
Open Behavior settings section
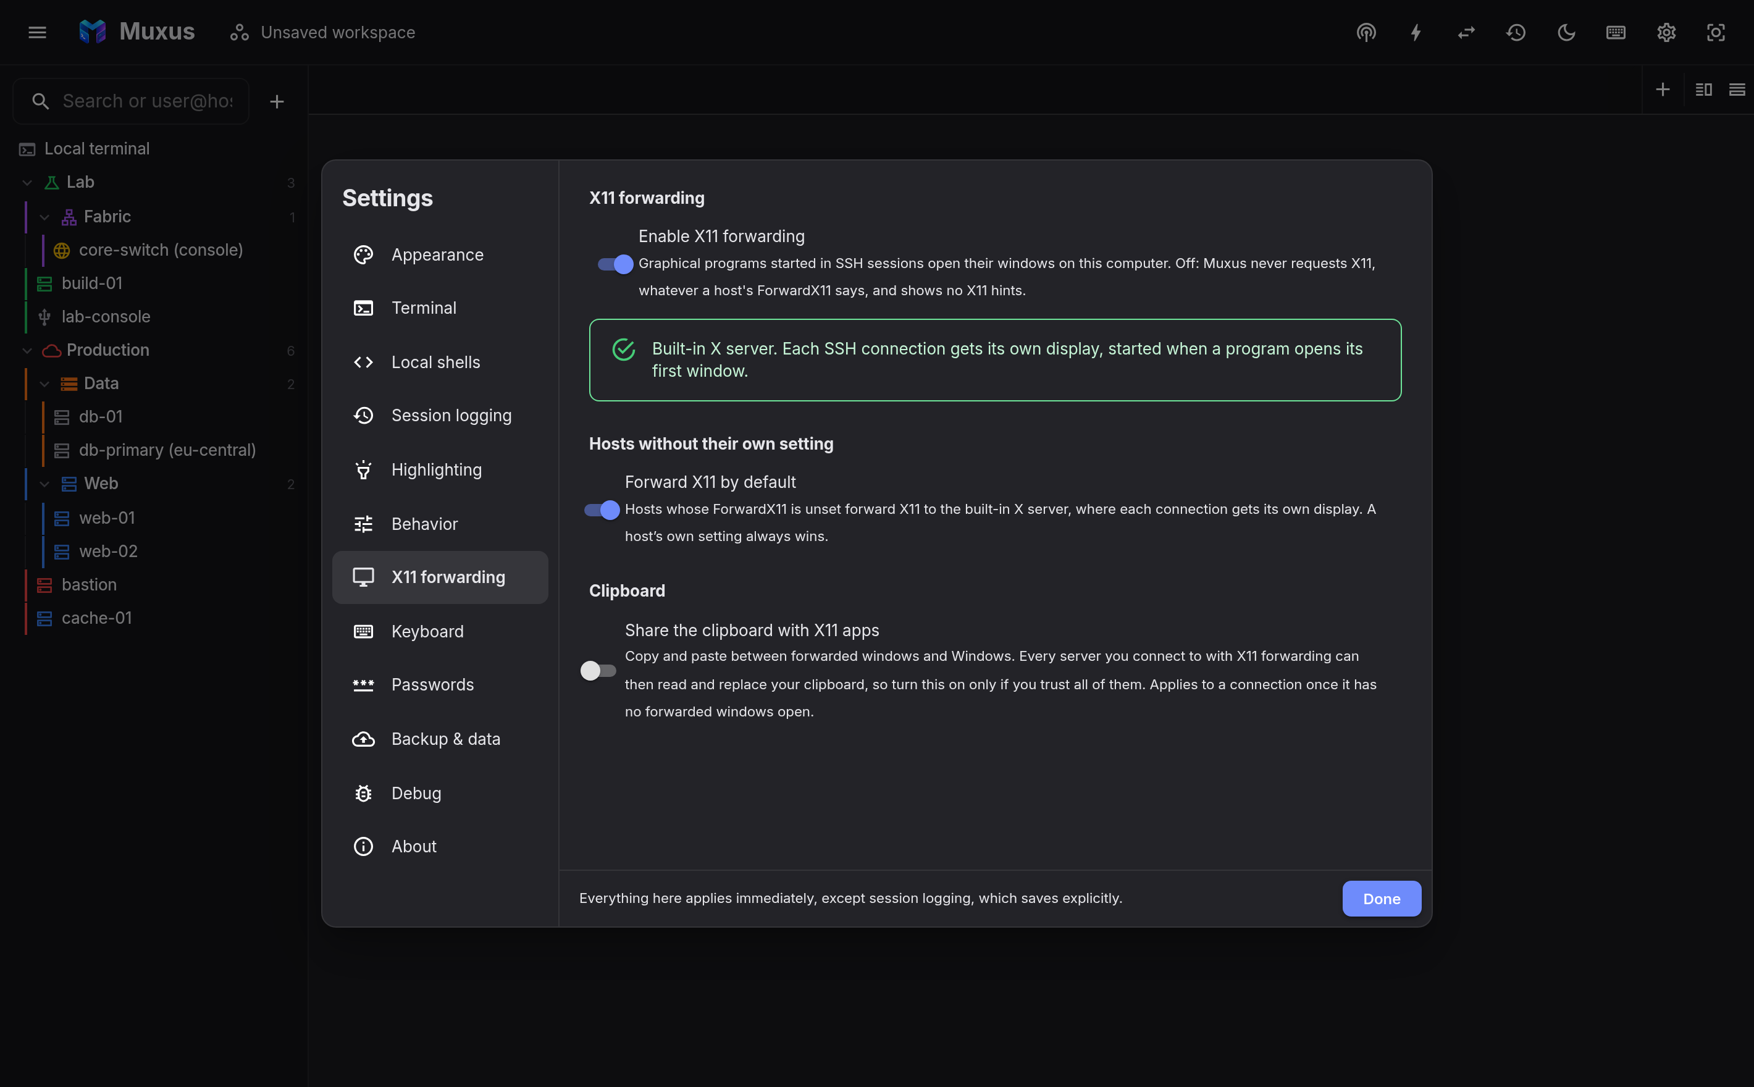[x=440, y=524]
